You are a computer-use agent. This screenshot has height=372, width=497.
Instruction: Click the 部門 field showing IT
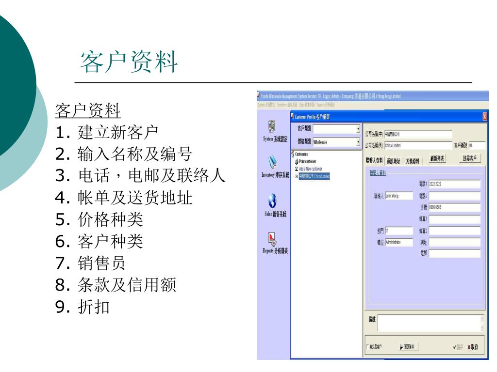tap(399, 231)
